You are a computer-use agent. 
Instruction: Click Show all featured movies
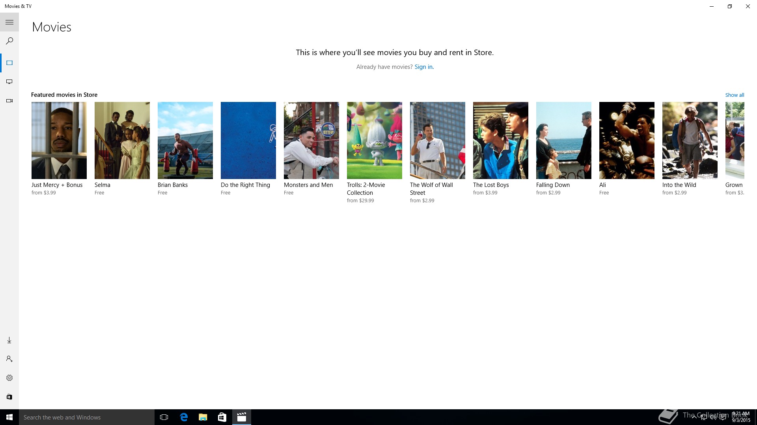click(x=735, y=95)
